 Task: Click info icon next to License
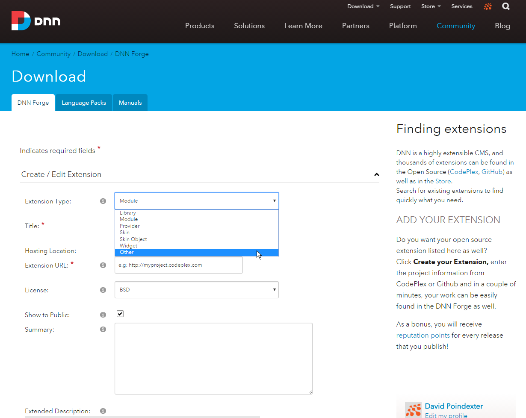pos(103,290)
